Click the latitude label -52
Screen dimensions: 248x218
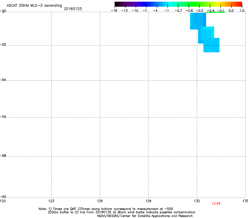click(x=3, y=45)
